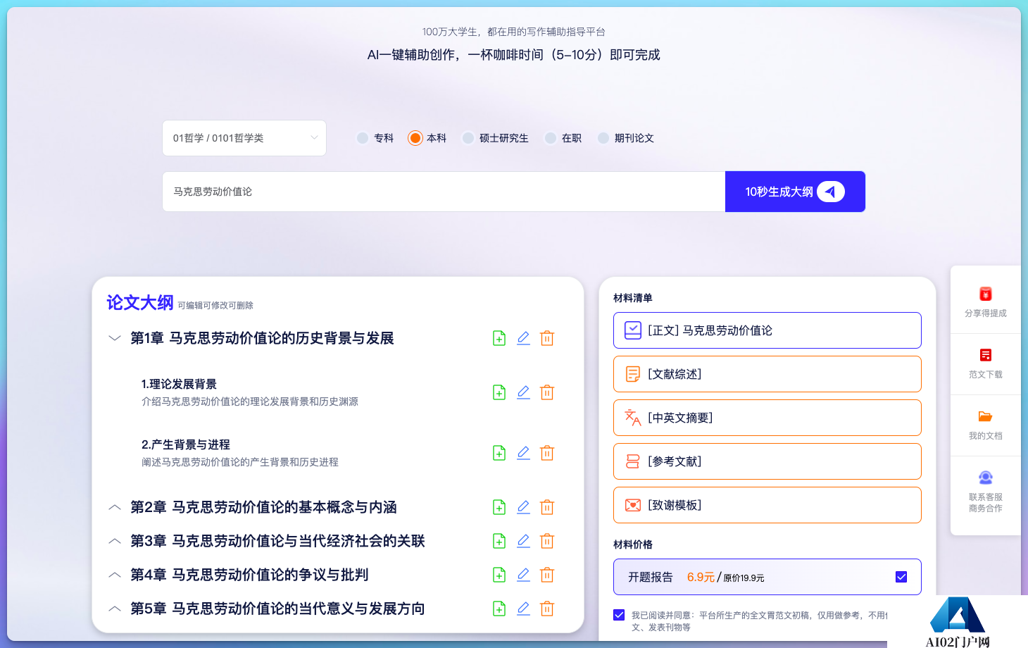
Task: Select the [中英文摘要] material item
Action: tap(767, 418)
